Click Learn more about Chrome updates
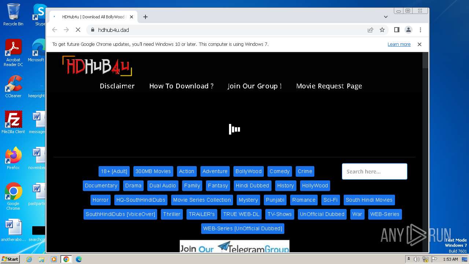The height and width of the screenshot is (264, 469). pos(399,44)
